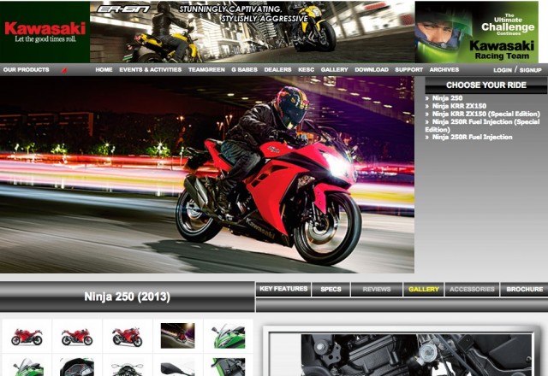Viewport: 548px width, 376px height.
Task: Open the KESC menu item
Action: tap(307, 70)
